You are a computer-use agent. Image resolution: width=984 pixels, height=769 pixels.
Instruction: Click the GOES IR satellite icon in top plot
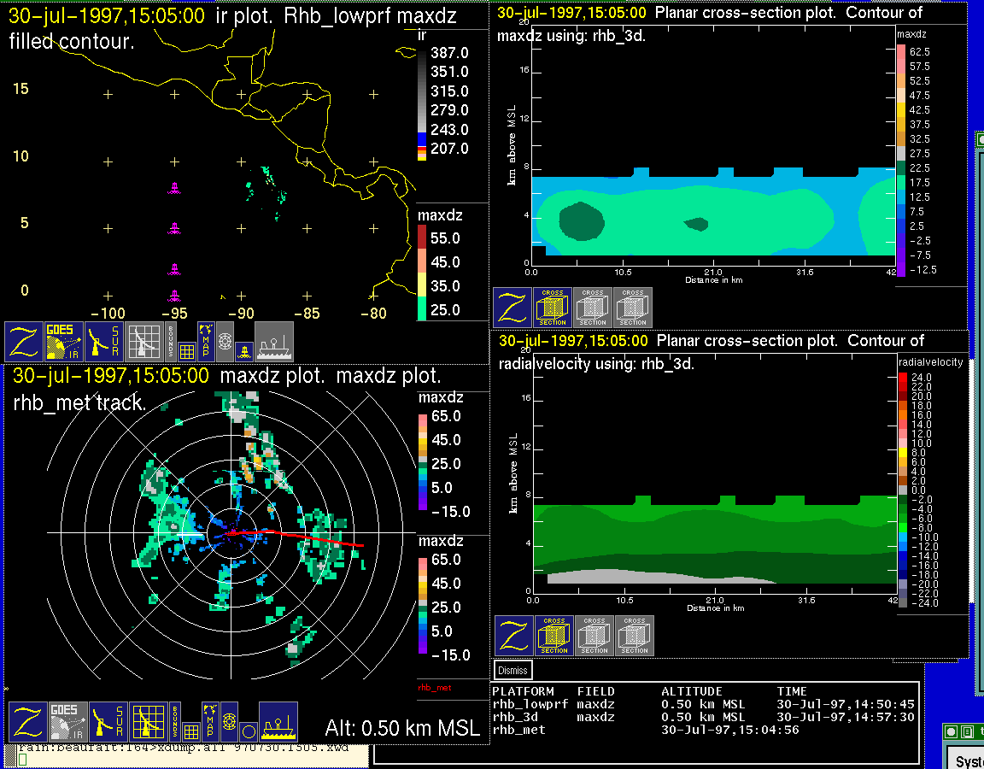(x=64, y=342)
